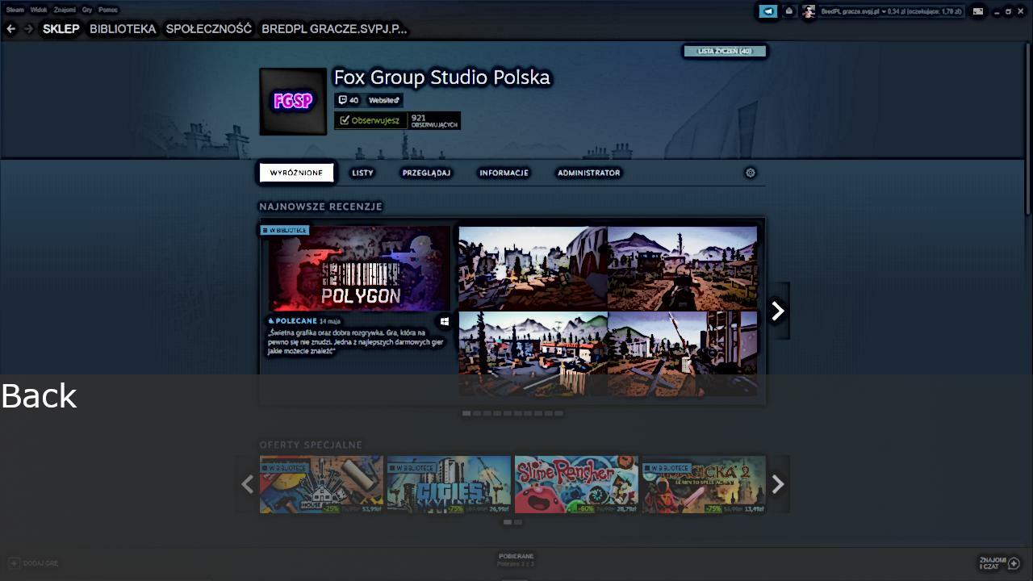
Task: Go to previous special offers with left chevron
Action: click(x=248, y=484)
